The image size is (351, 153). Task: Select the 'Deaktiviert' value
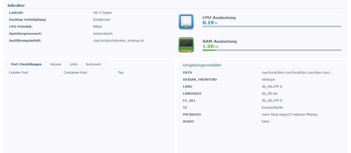pyautogui.click(x=102, y=20)
